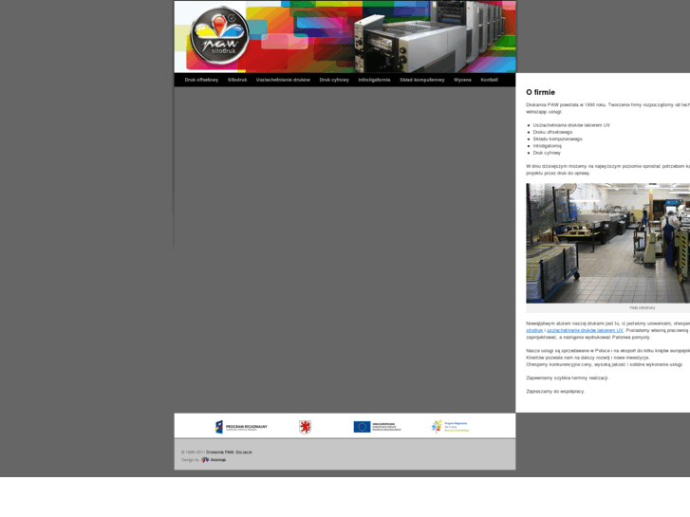Open the Druk offsetowy menu item

pyautogui.click(x=201, y=80)
